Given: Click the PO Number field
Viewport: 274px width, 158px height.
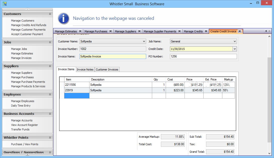Looking at the screenshot, I should (203, 56).
